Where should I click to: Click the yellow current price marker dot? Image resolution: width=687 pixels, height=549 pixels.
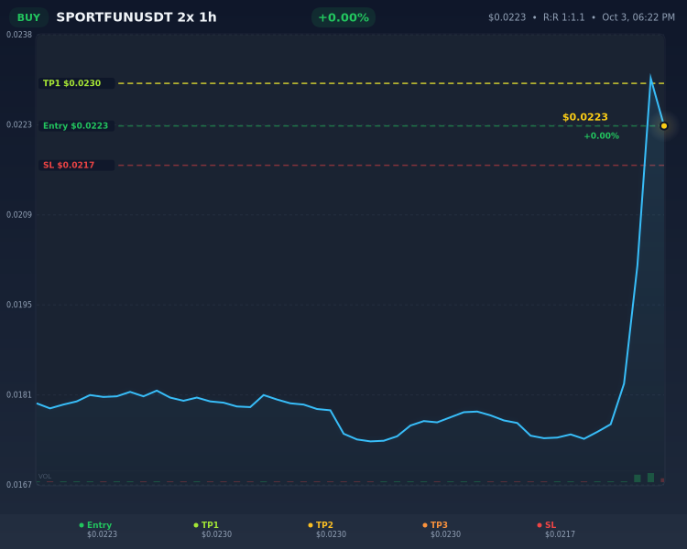coord(664,126)
